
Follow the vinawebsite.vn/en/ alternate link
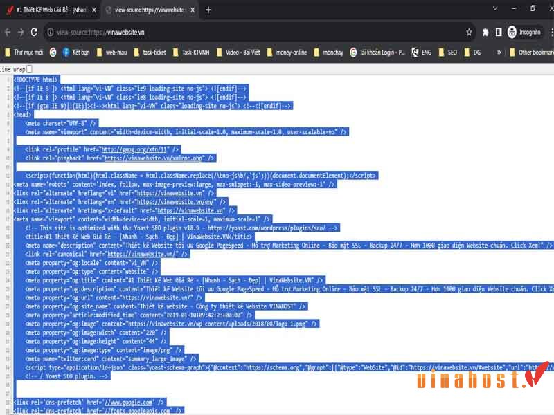pyautogui.click(x=177, y=202)
